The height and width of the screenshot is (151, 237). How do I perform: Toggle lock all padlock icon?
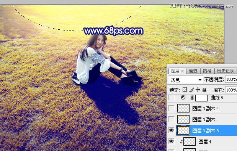(x=204, y=90)
